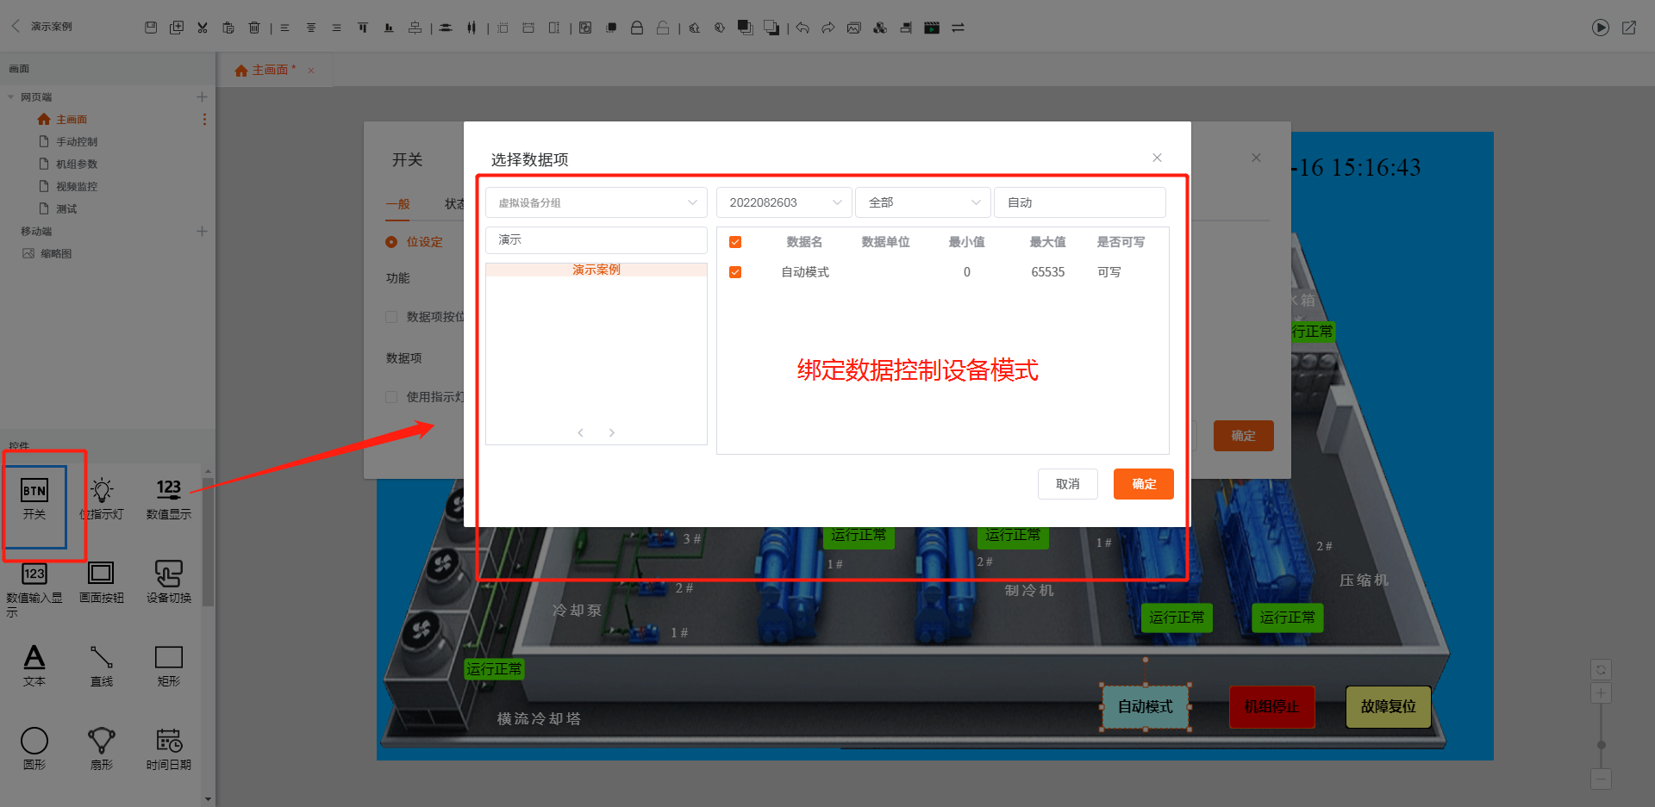Click the bring to front icon

(746, 28)
